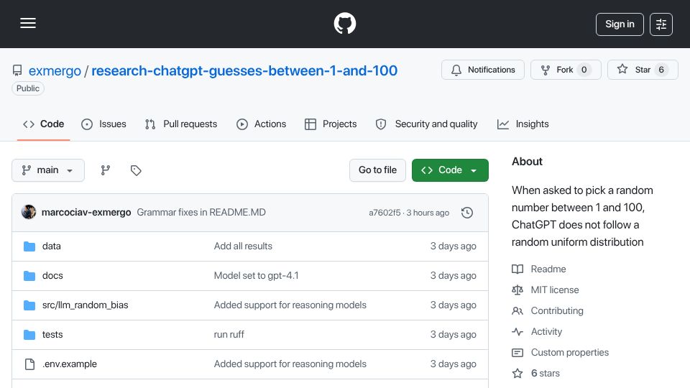Open the exmergo owner link
This screenshot has width=690, height=388.
pos(55,71)
